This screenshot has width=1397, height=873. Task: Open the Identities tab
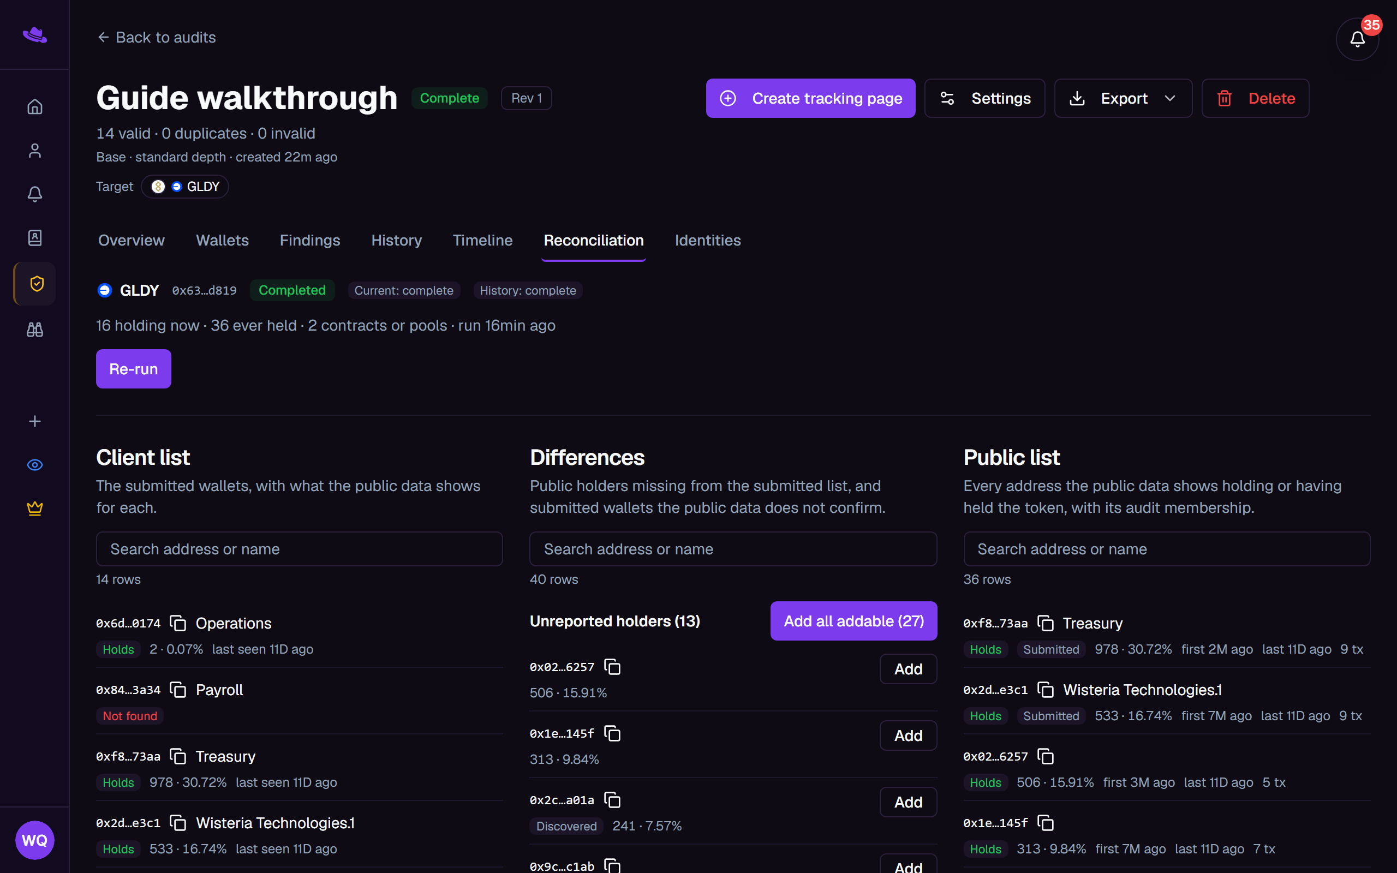[x=708, y=240]
